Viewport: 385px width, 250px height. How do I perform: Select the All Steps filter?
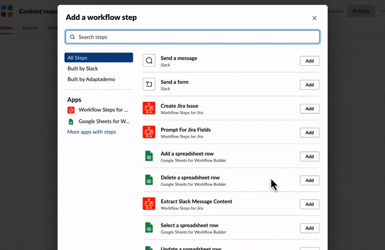coord(99,58)
